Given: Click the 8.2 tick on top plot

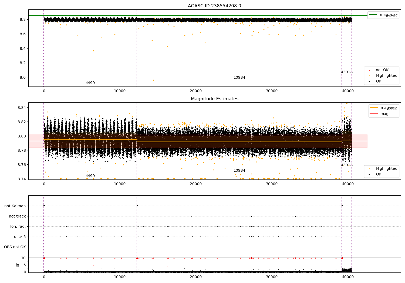Looking at the screenshot, I should (x=22, y=63).
